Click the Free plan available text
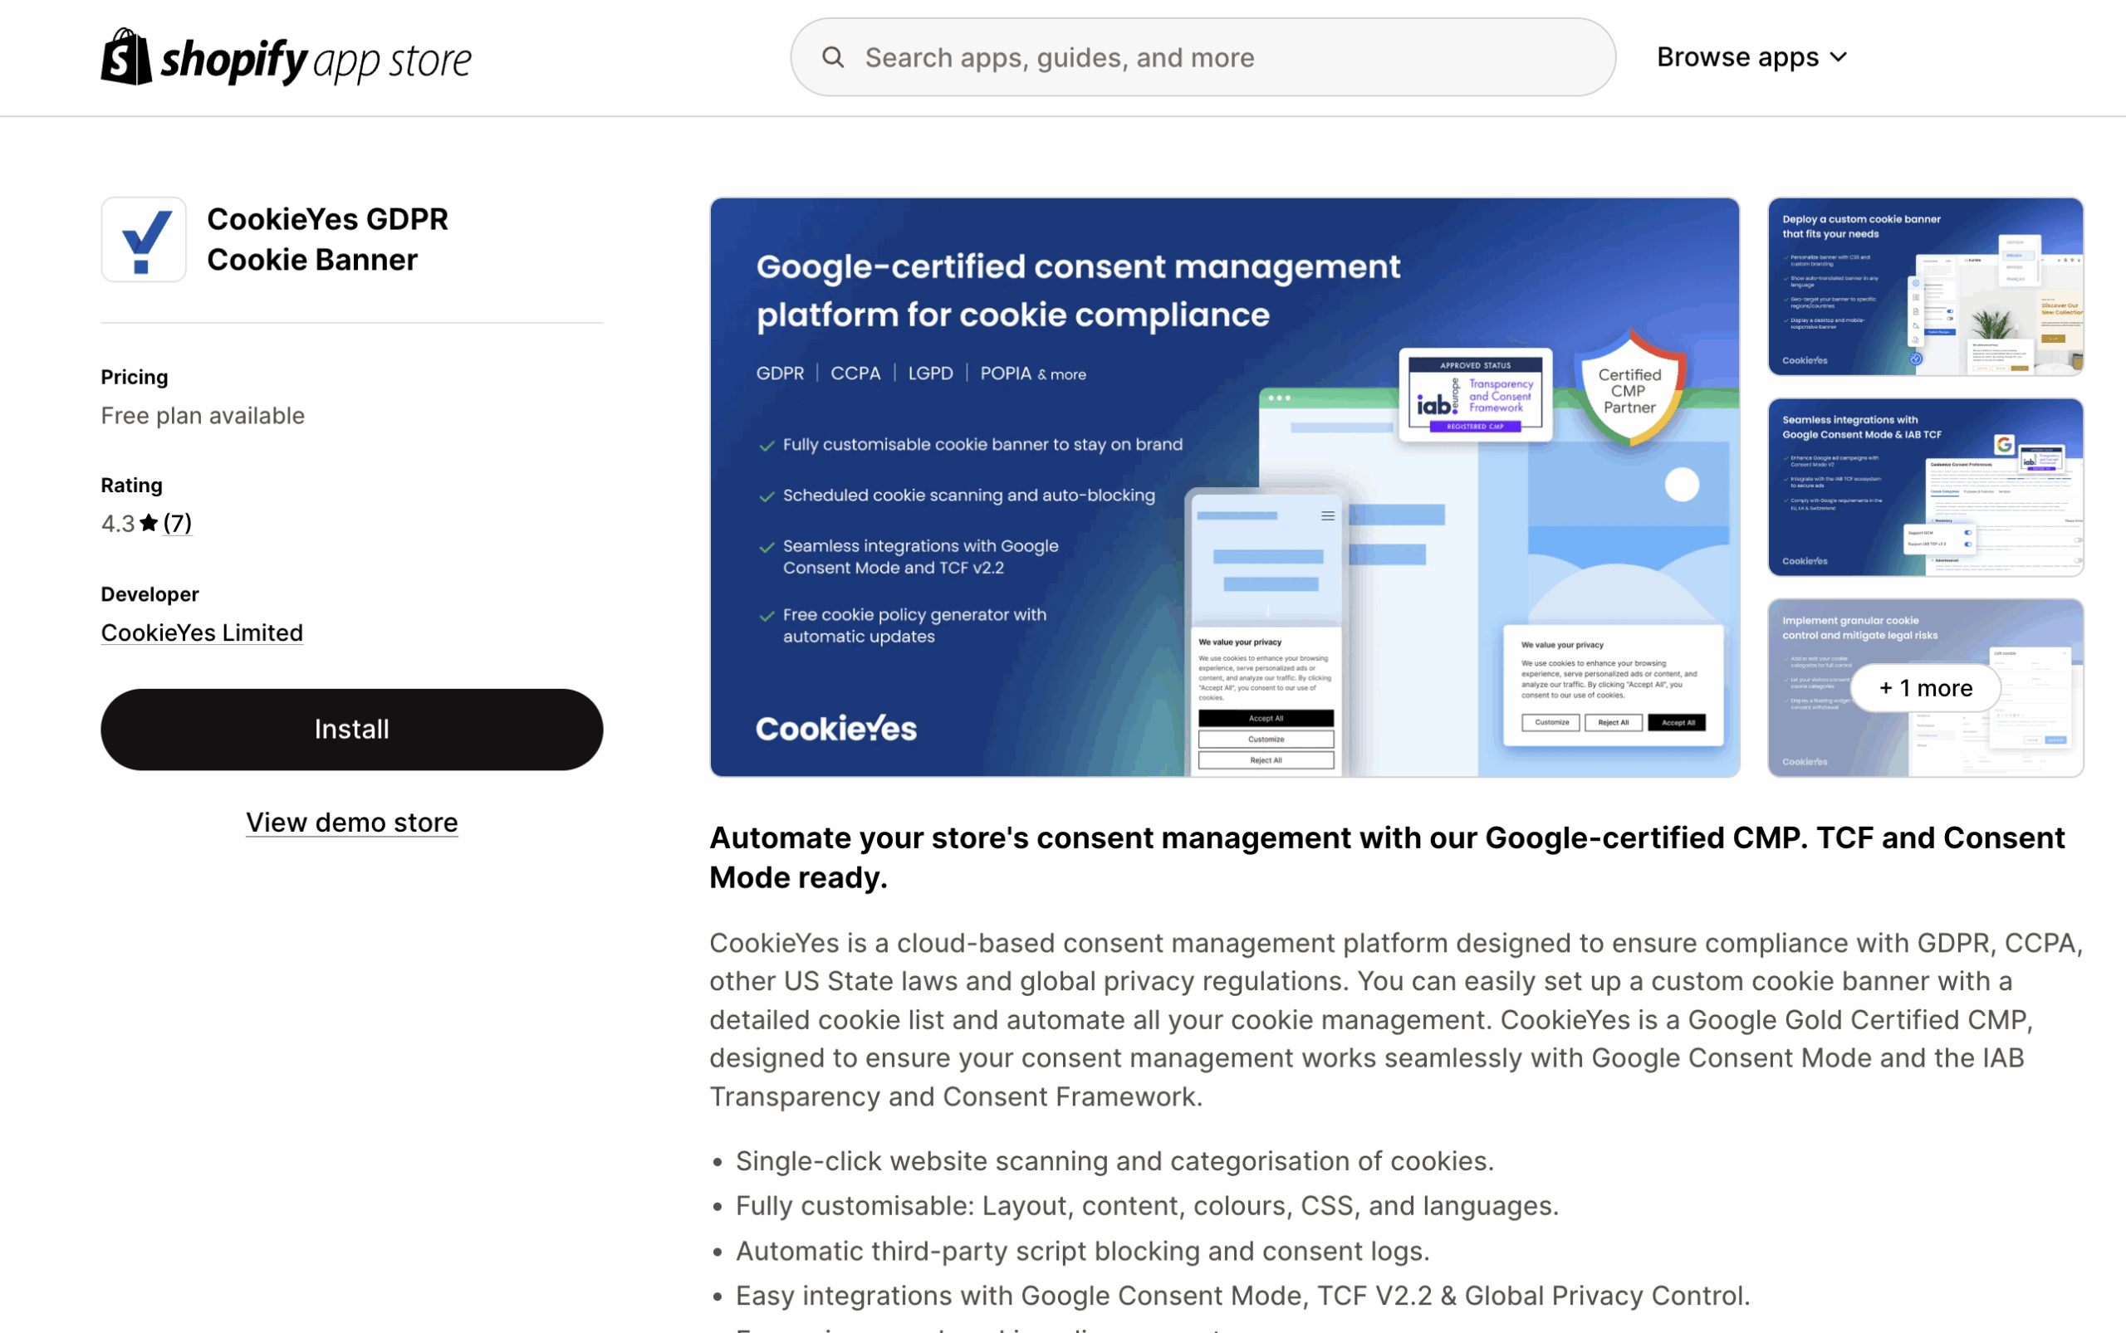Viewport: 2126px width, 1333px height. point(203,415)
